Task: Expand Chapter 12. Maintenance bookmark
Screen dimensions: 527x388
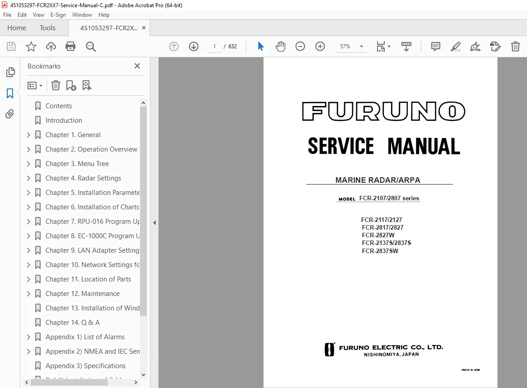Action: (x=28, y=294)
